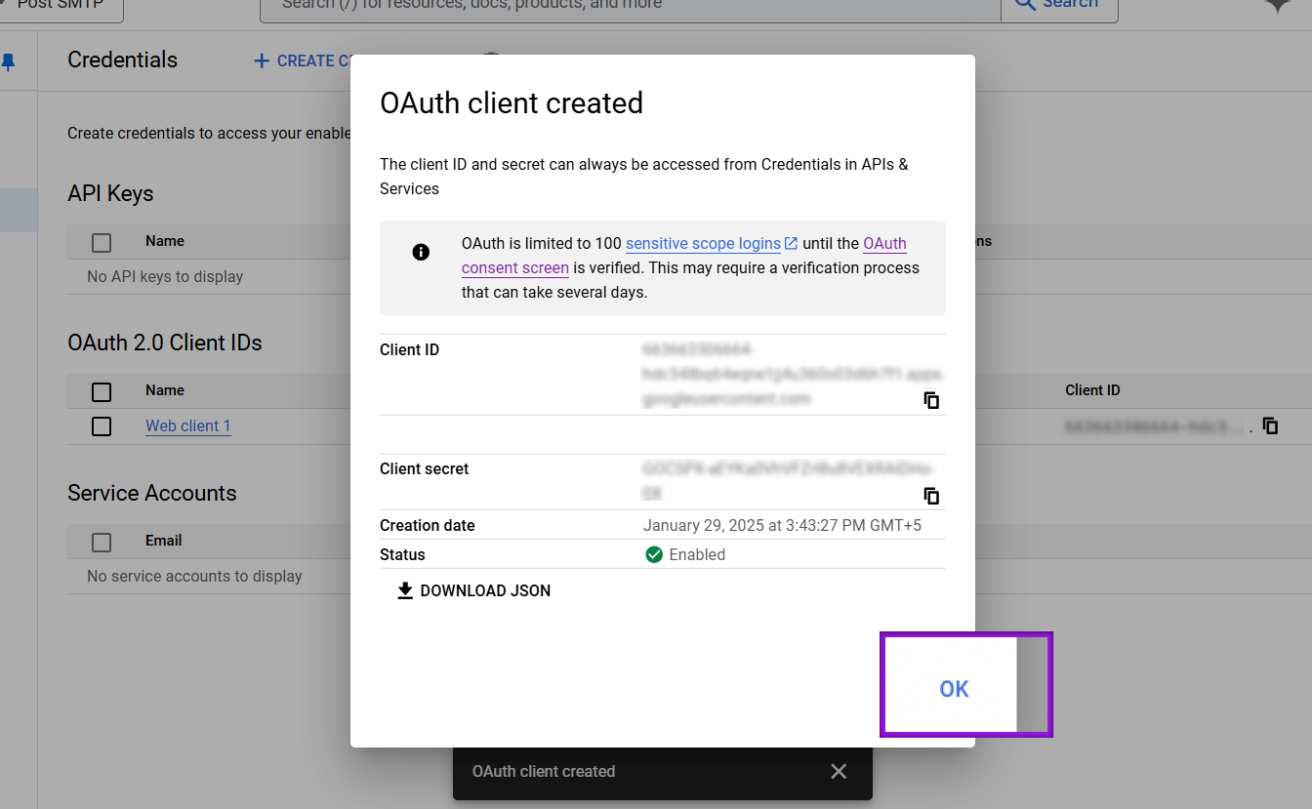Click the pin icon in left sidebar

[x=9, y=62]
